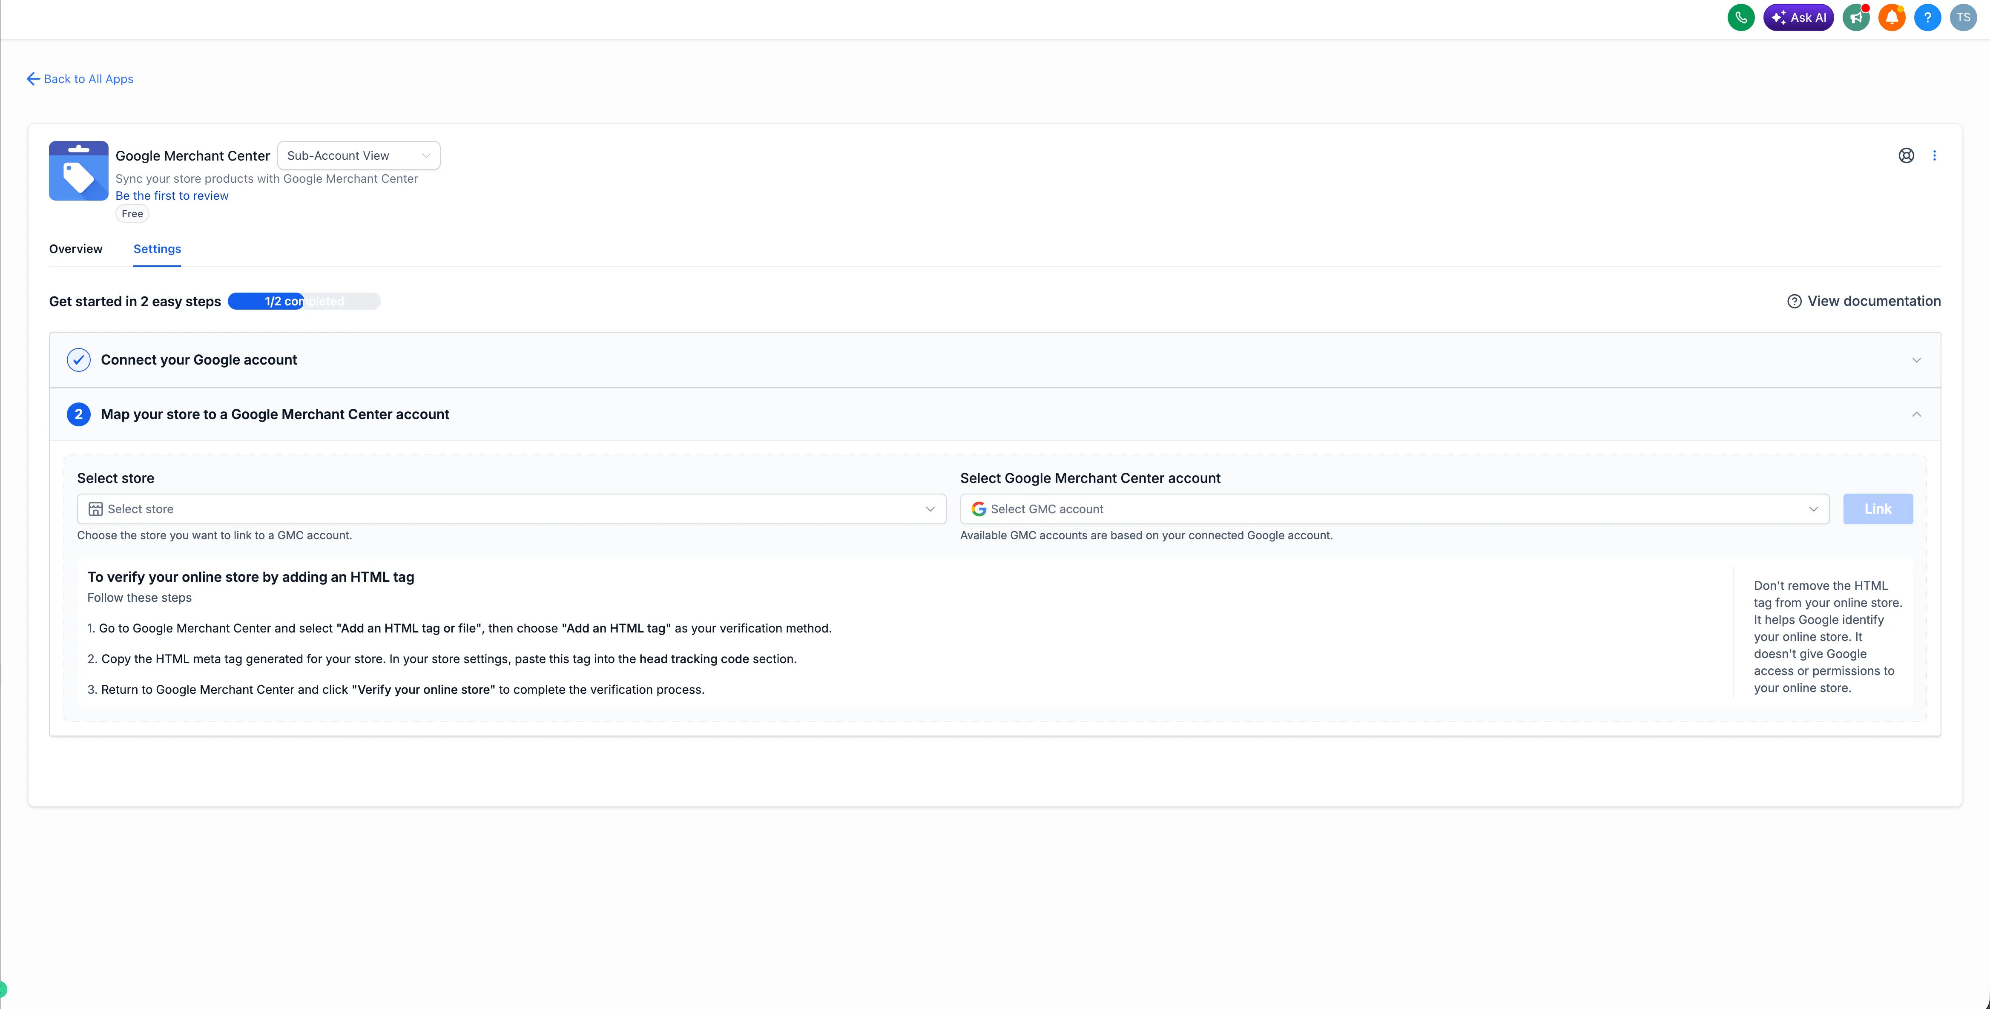Open the Sub-Account View dropdown
The width and height of the screenshot is (1990, 1009).
pyautogui.click(x=359, y=155)
